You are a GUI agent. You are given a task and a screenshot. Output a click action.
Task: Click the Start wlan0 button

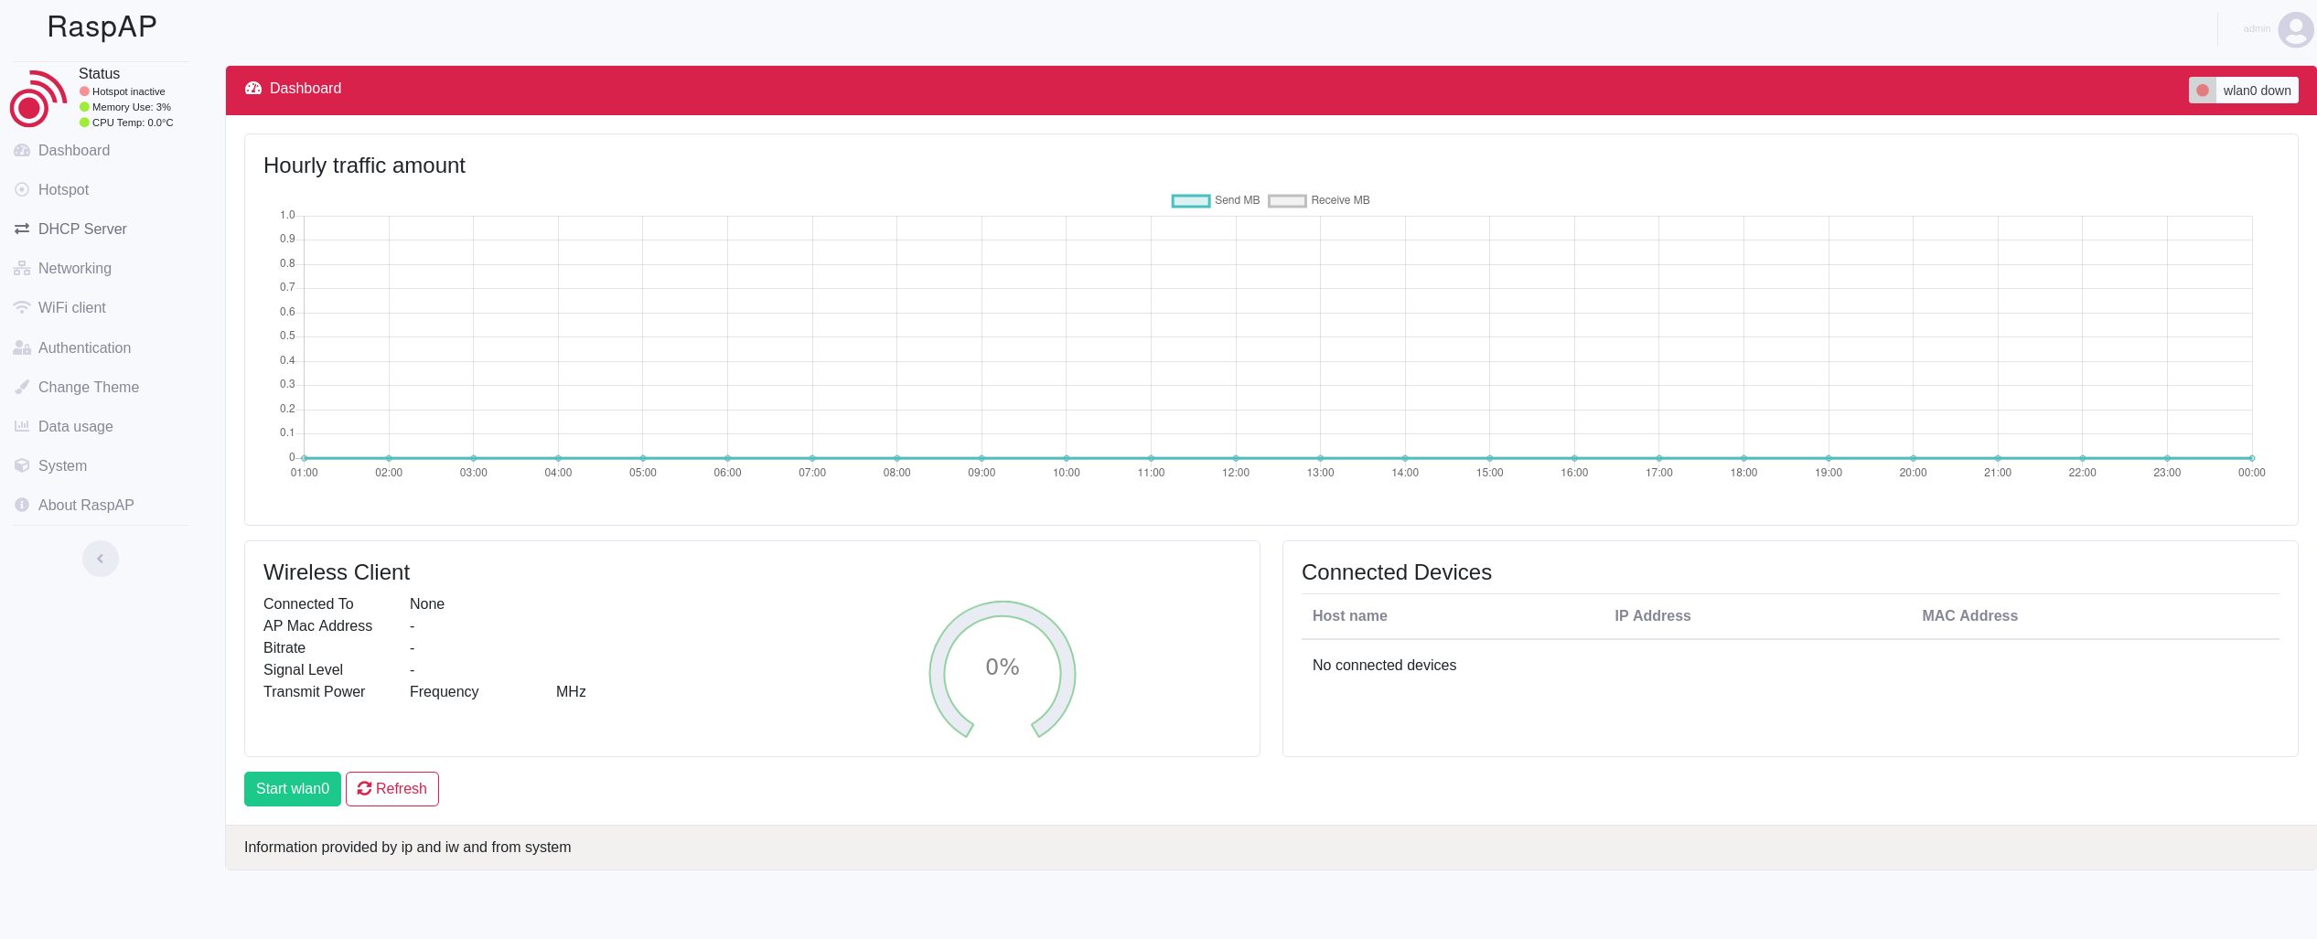(x=293, y=789)
